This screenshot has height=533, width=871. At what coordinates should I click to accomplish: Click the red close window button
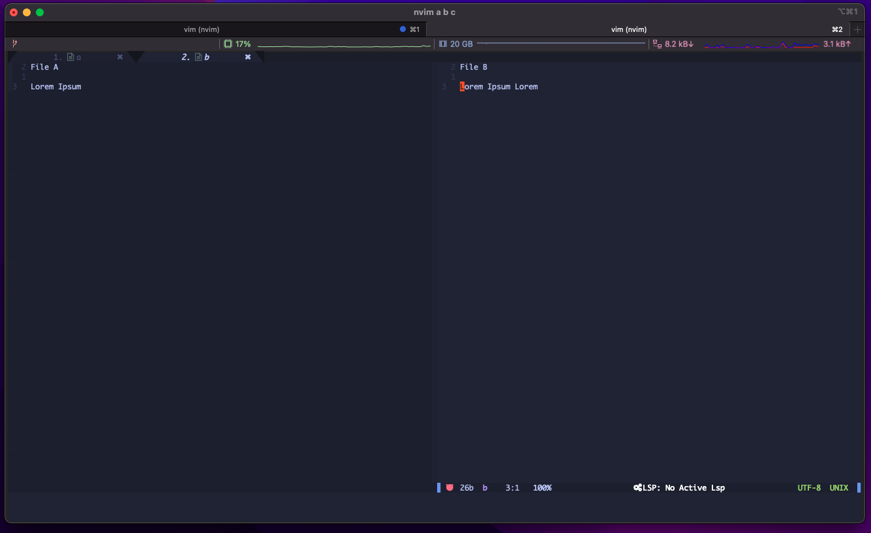click(x=14, y=12)
